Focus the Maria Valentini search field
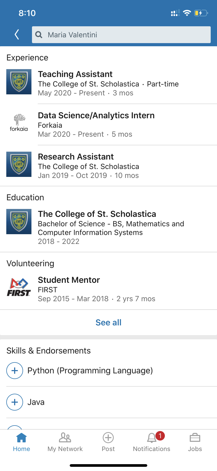 pos(126,35)
